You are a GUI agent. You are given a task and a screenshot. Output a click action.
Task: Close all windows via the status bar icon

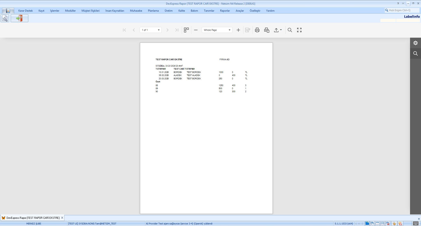pos(388,223)
